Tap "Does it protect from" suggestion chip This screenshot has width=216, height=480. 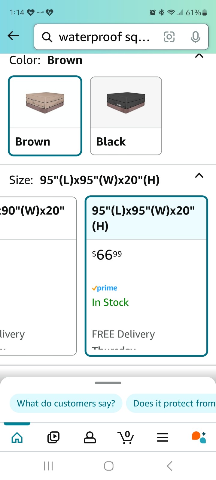(171, 403)
